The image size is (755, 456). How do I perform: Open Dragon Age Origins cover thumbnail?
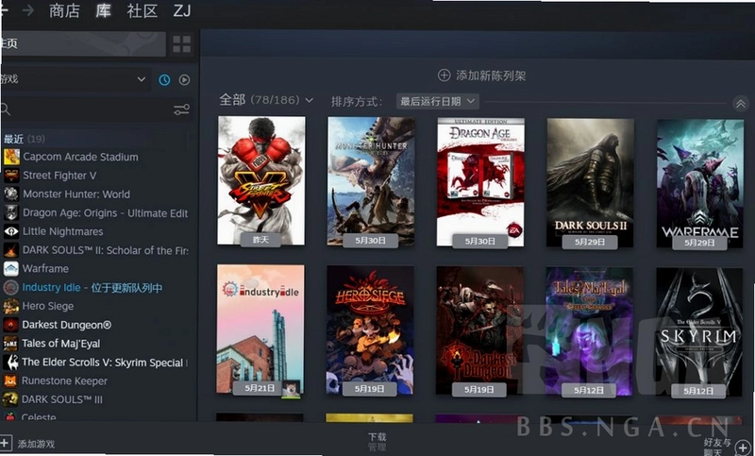pos(480,182)
